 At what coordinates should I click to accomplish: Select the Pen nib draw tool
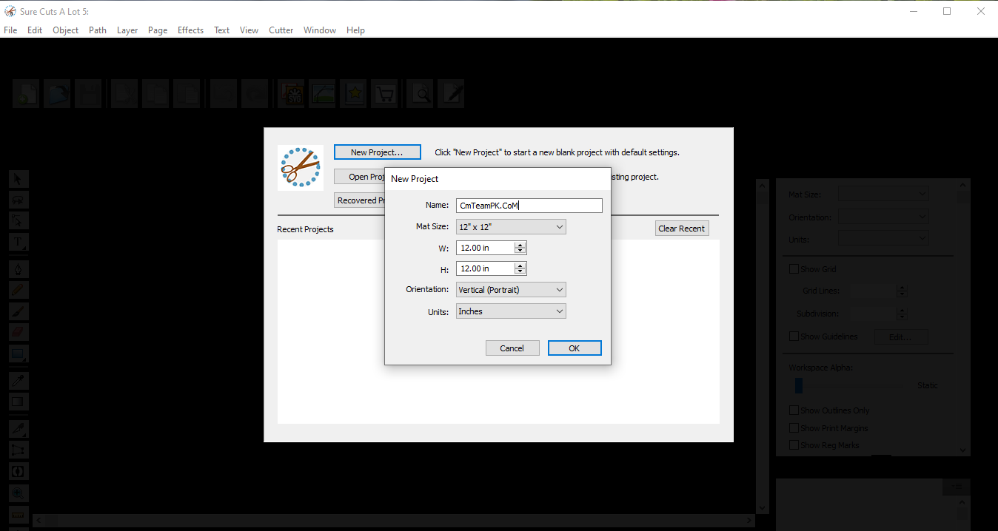tap(19, 268)
